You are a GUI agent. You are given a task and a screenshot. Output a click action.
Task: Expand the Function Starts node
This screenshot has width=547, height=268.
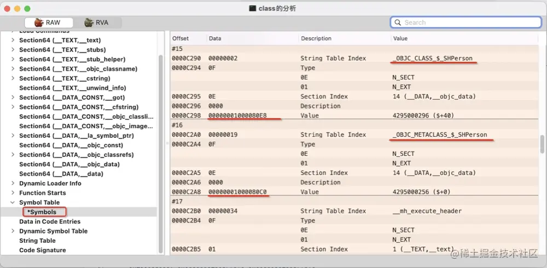tap(13, 193)
